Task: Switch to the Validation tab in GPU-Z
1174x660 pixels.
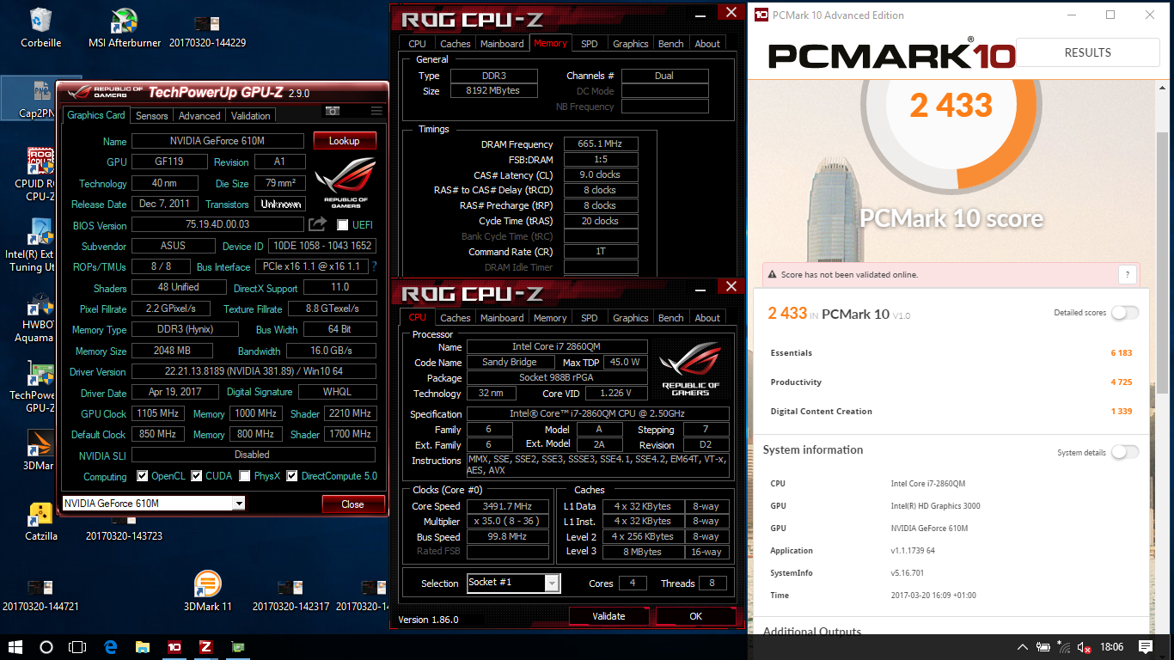Action: 251,115
